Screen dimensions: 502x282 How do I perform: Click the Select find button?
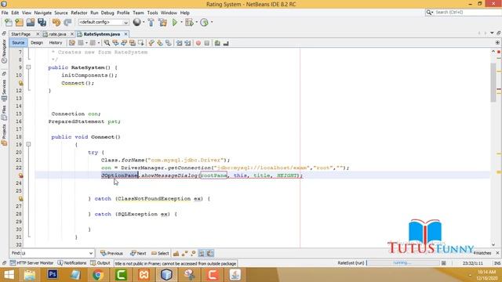coord(160,253)
